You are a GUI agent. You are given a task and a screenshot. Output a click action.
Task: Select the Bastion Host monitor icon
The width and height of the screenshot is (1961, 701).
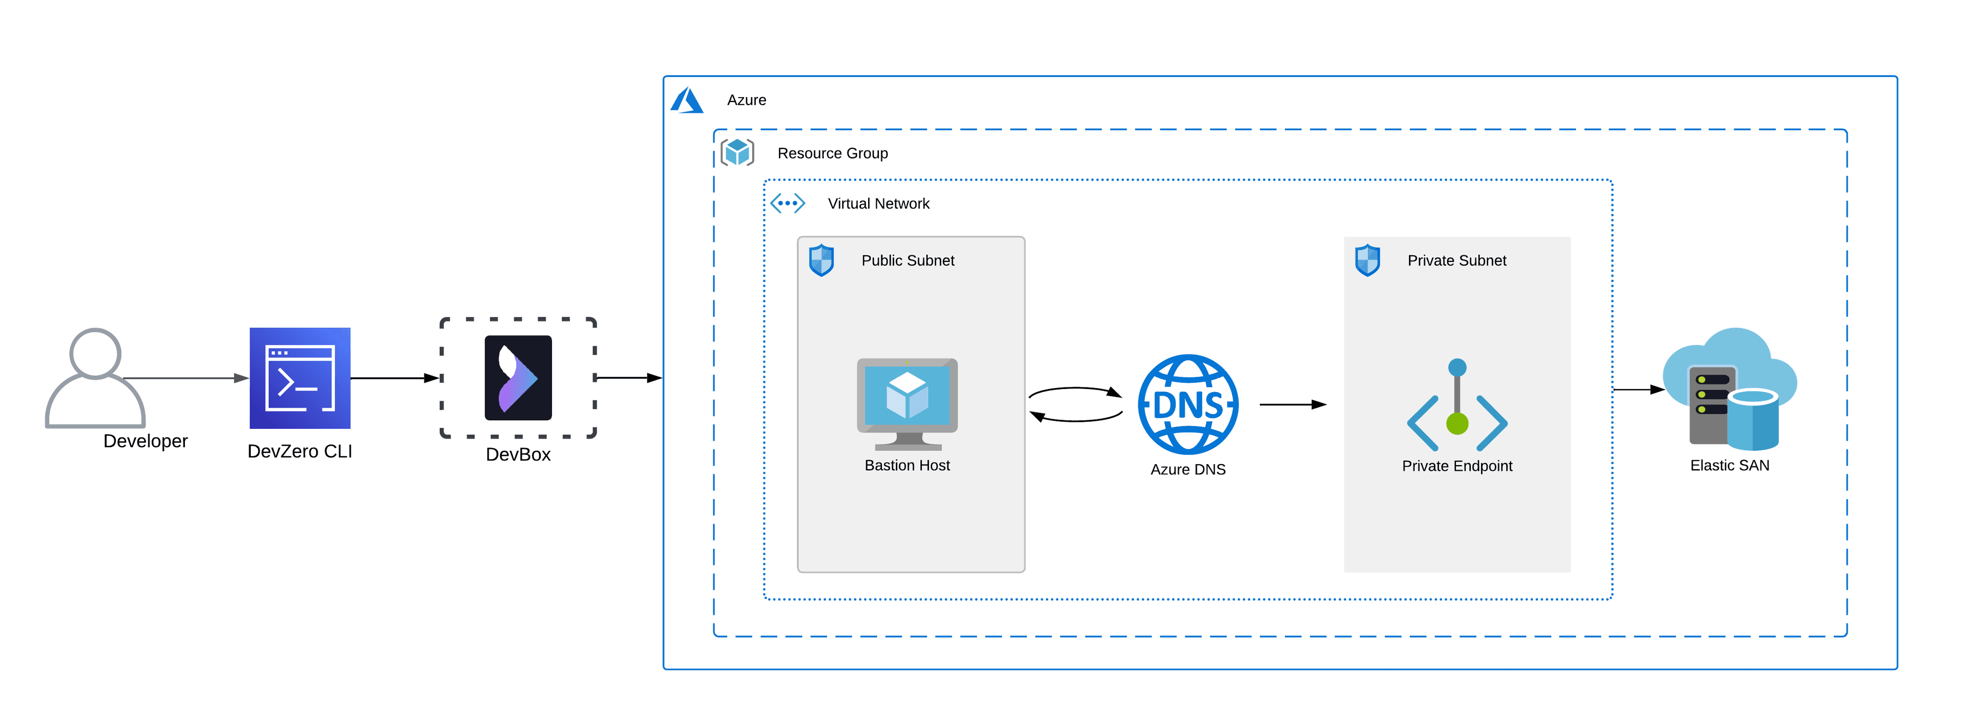point(907,404)
